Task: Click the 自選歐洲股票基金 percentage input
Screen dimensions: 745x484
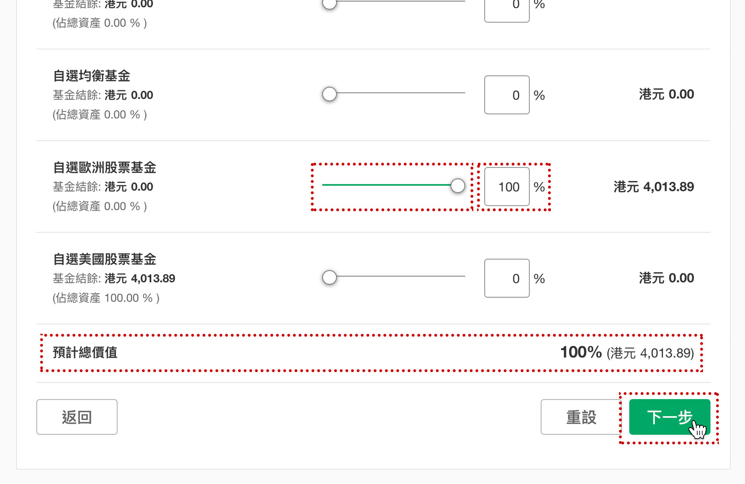Action: click(507, 187)
